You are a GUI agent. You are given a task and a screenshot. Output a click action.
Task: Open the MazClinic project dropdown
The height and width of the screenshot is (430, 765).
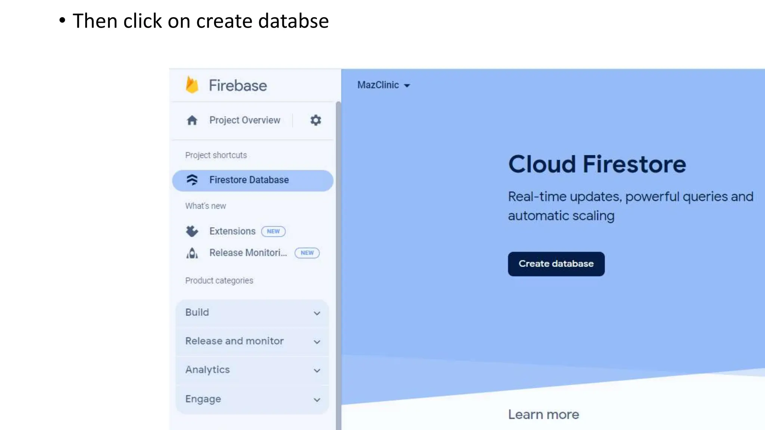click(384, 85)
